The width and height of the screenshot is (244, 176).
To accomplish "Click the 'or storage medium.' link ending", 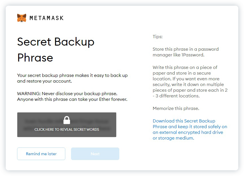I will click(173, 138).
